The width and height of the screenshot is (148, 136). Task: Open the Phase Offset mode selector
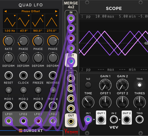31,11
